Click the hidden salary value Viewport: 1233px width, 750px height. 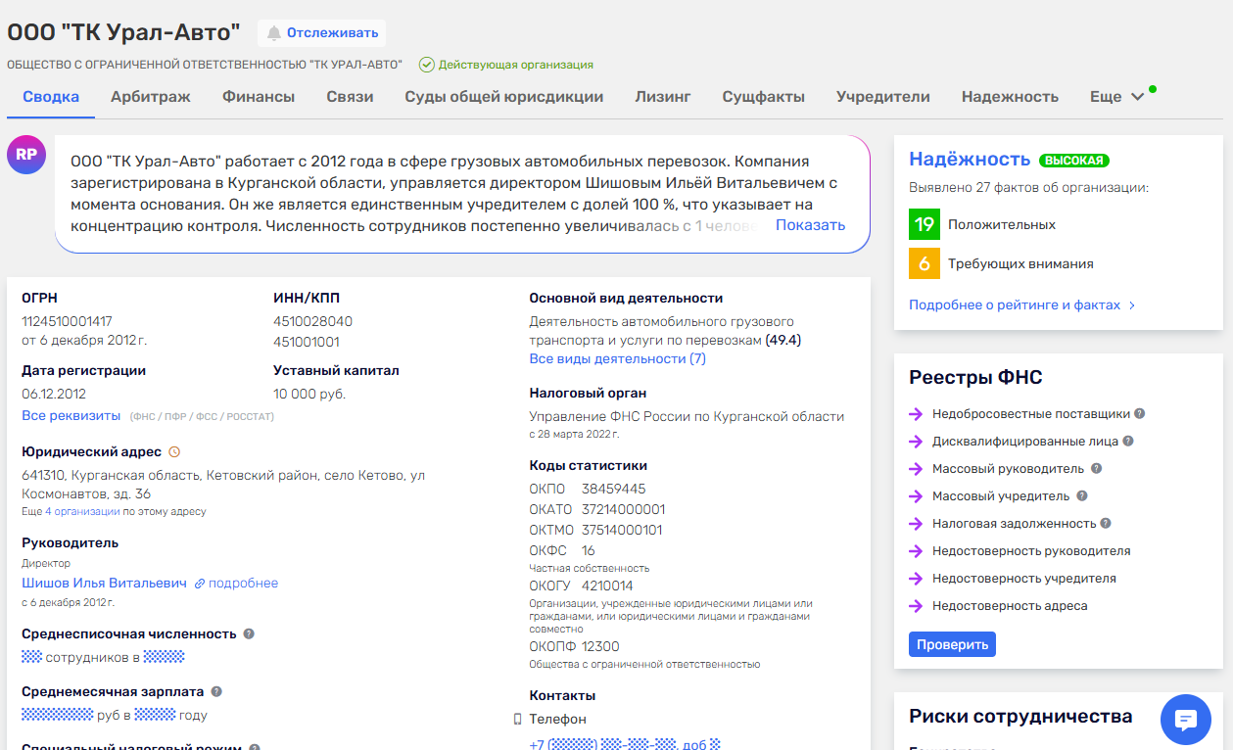point(57,715)
